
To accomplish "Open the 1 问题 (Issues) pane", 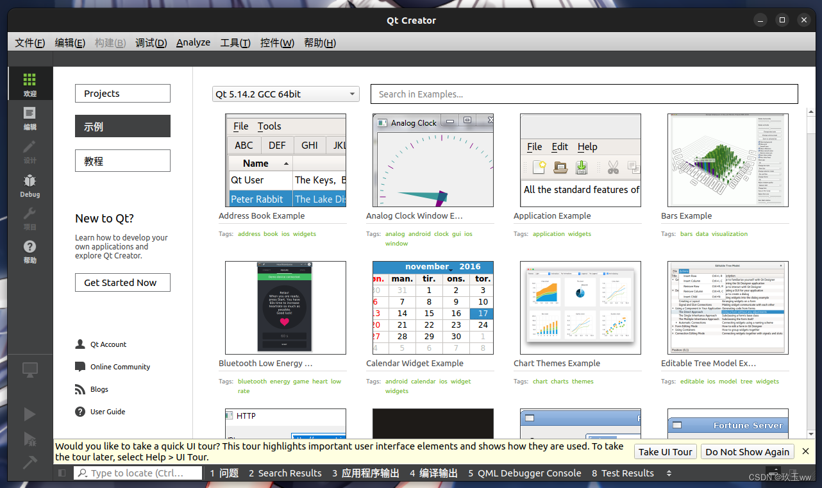I will [224, 473].
